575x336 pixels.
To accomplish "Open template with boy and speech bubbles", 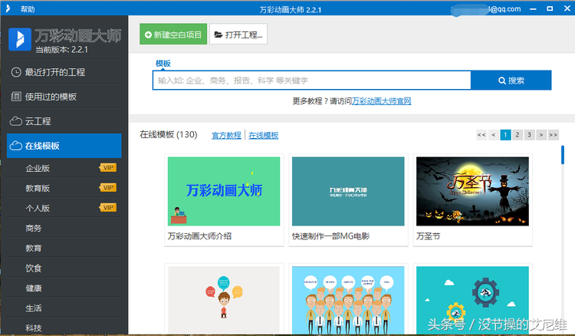I will point(224,300).
